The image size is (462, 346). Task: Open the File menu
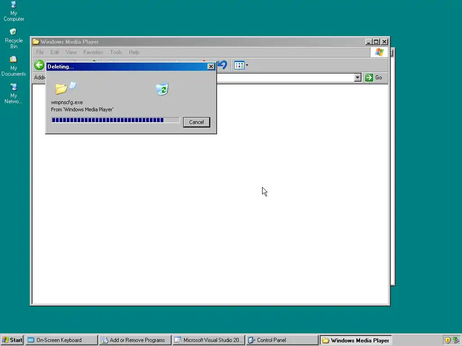point(40,52)
